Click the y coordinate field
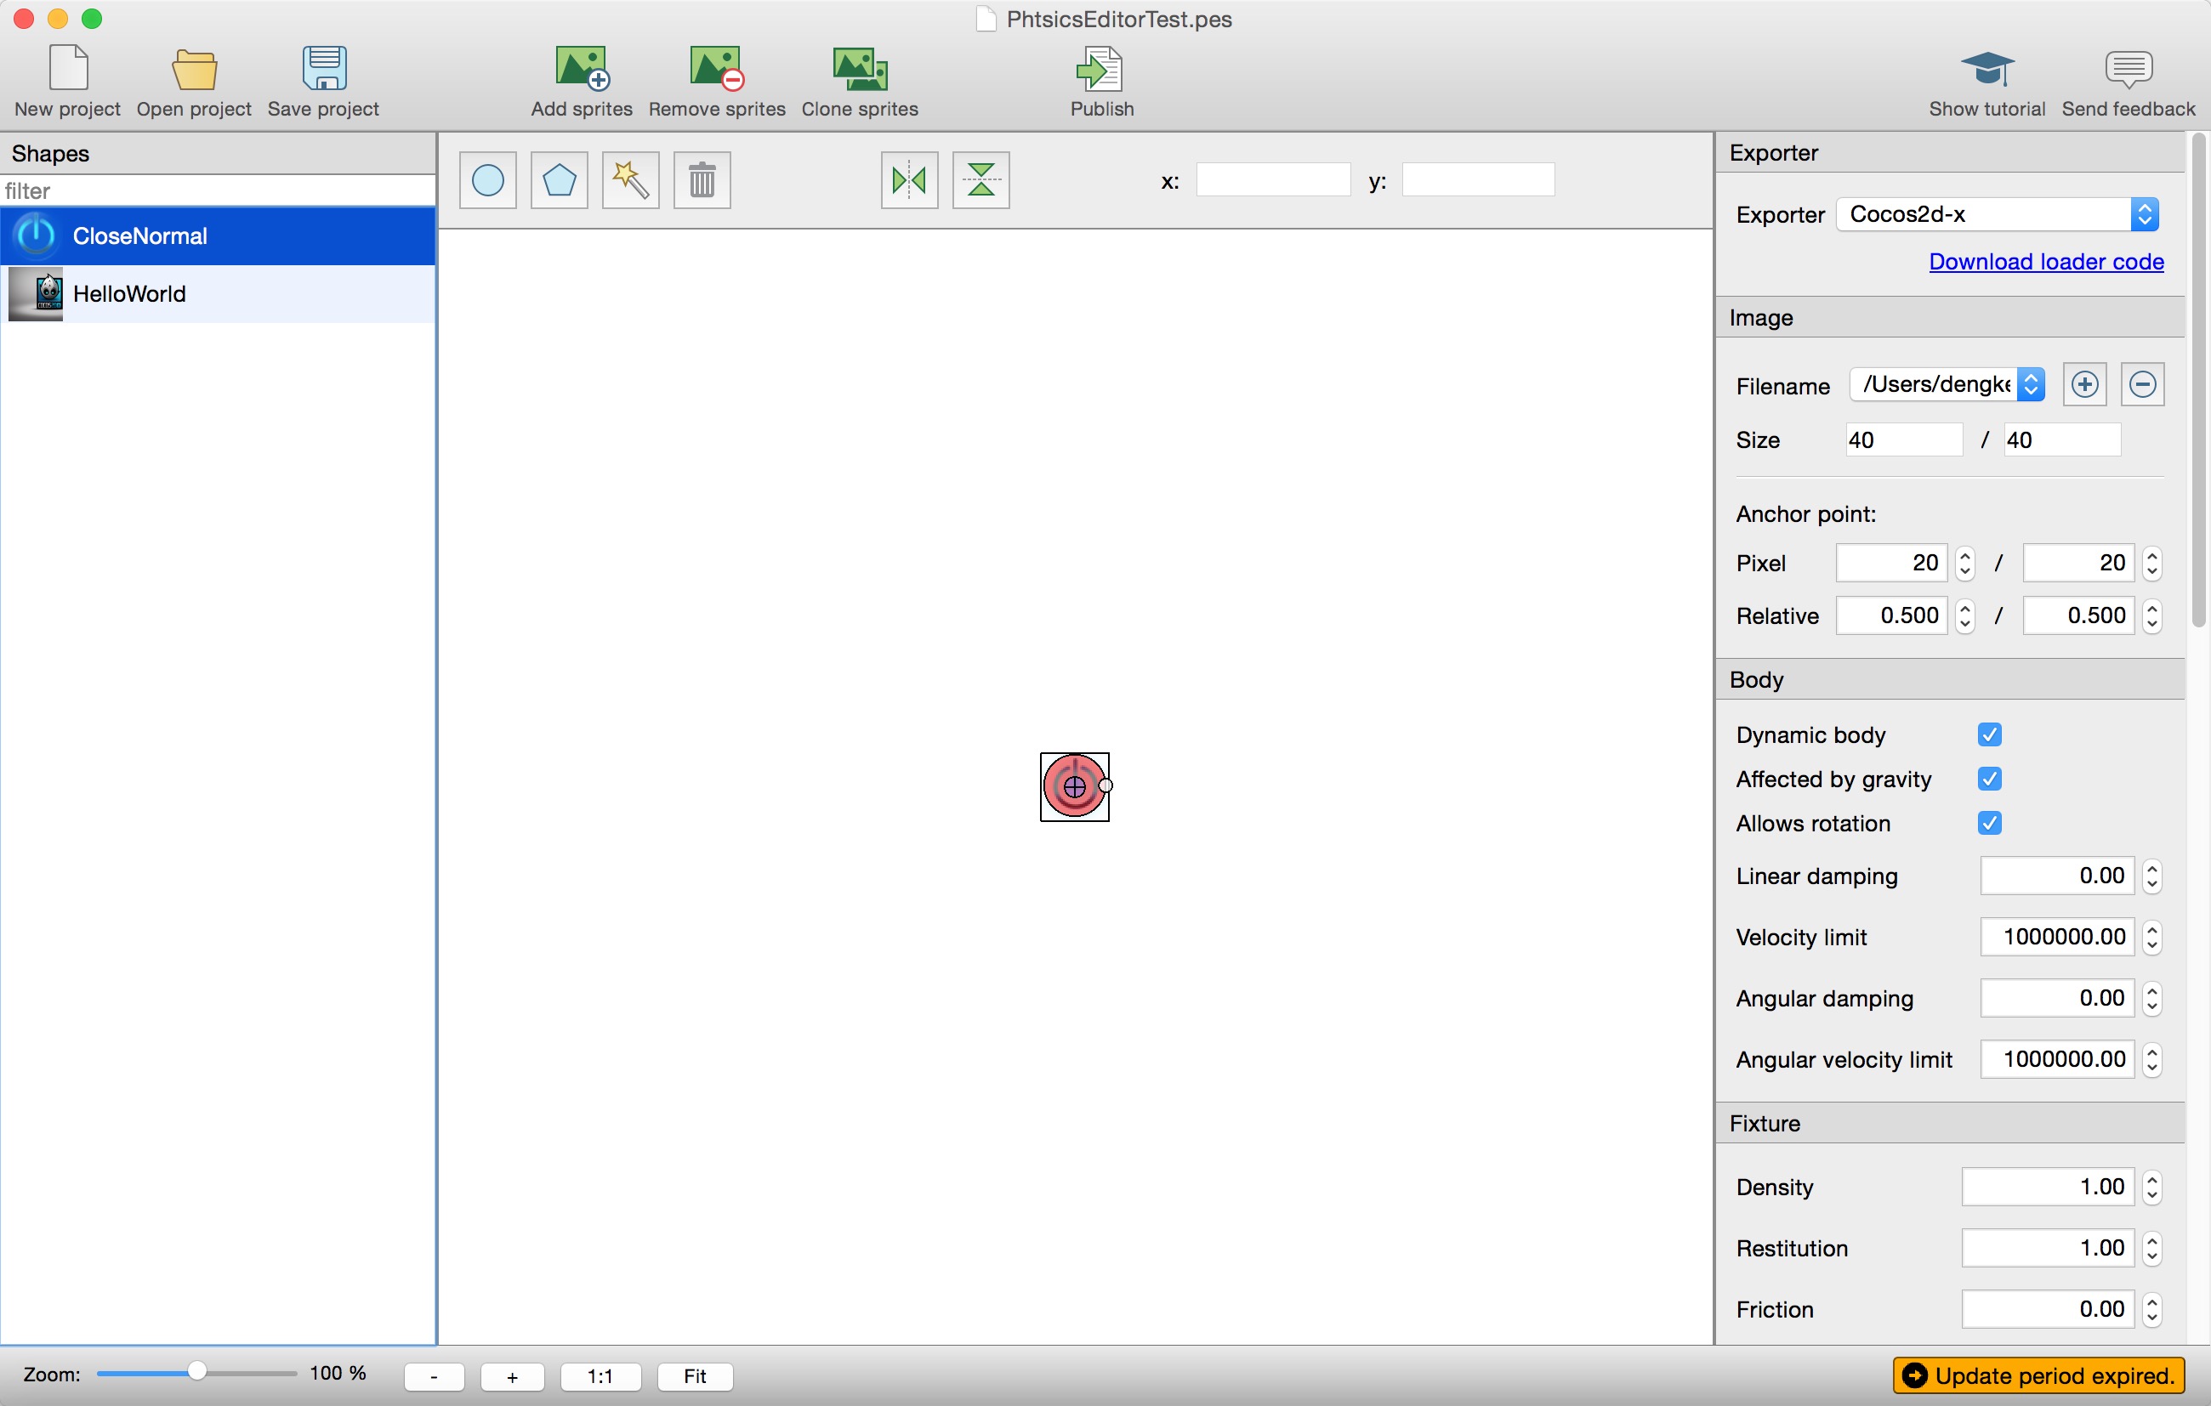Viewport: 2211px width, 1406px height. [x=1478, y=180]
